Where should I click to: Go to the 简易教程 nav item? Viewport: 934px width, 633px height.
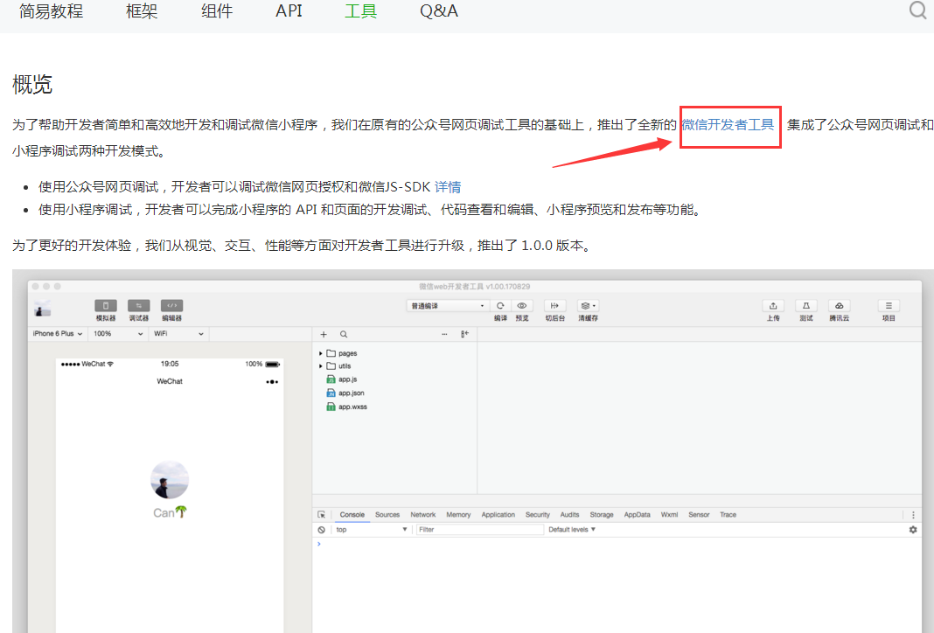coord(52,10)
